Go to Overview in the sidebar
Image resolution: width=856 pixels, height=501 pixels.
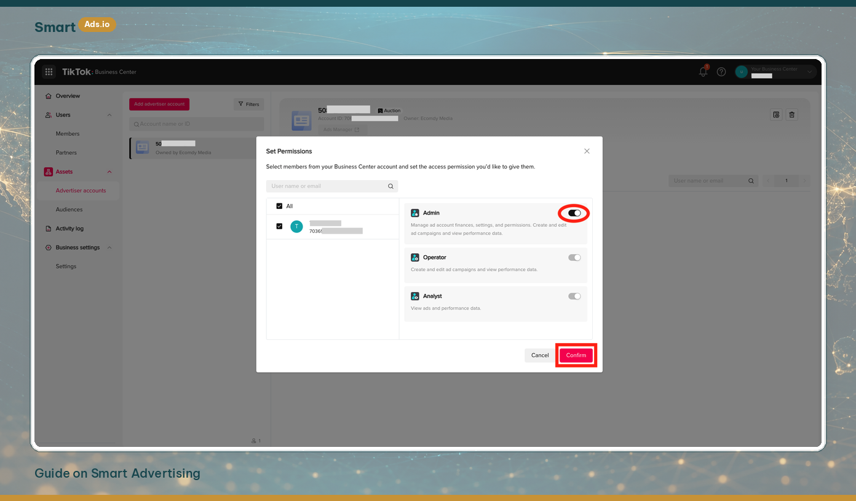pyautogui.click(x=68, y=96)
